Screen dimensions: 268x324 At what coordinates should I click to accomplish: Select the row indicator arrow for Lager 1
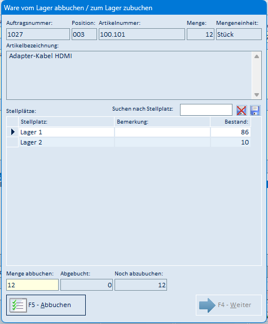(x=12, y=132)
